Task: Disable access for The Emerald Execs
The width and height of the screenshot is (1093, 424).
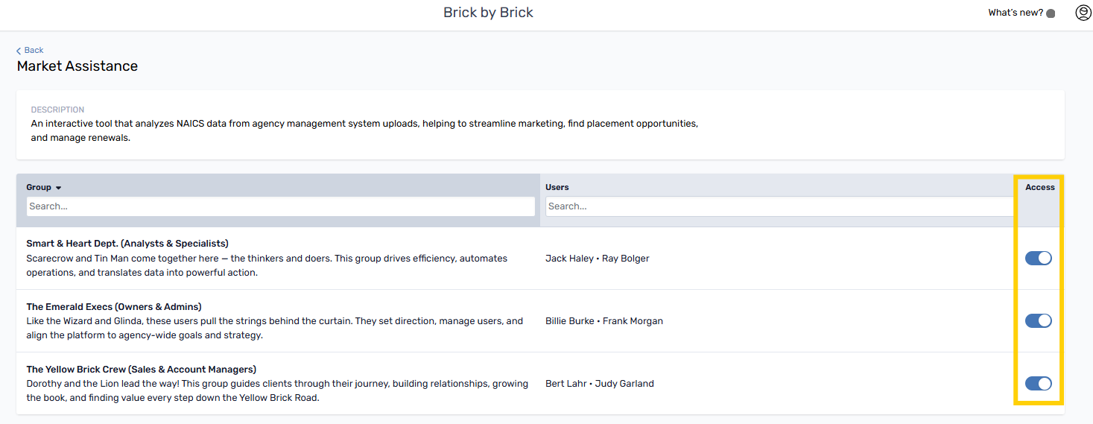Action: coord(1038,320)
